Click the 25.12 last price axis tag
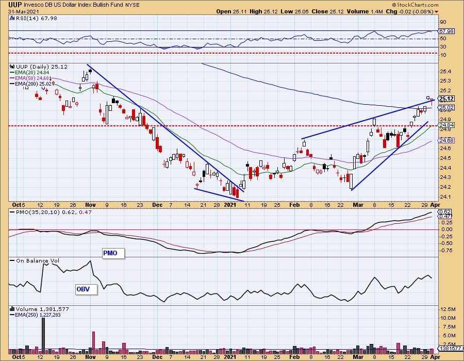Screen dimensions: 464x361 [x=446, y=99]
